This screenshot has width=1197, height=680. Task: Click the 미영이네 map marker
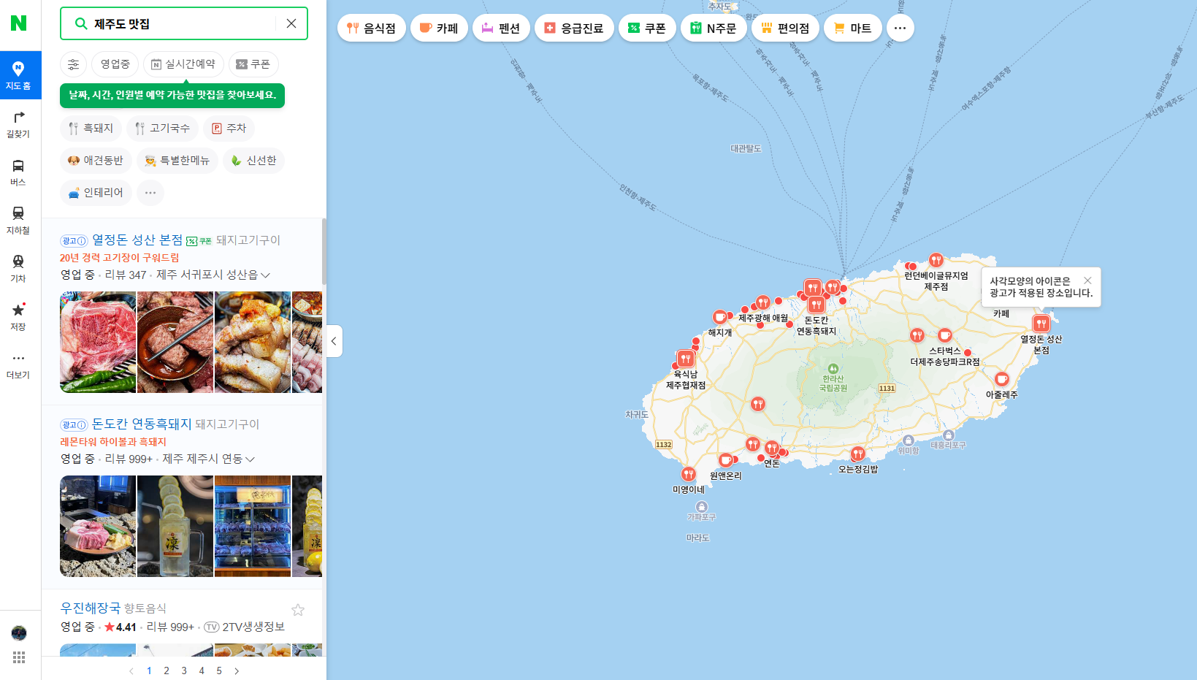[689, 474]
